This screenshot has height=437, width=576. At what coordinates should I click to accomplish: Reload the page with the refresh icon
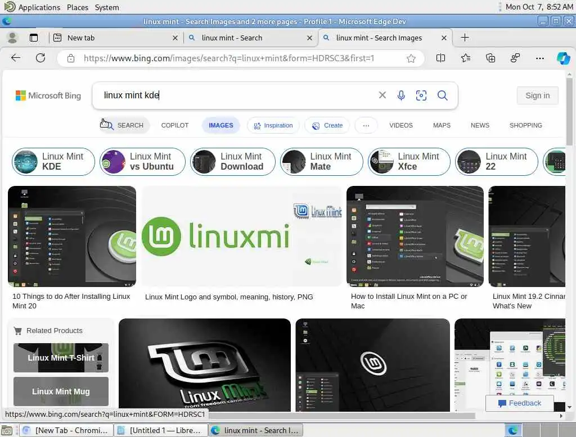(40, 58)
